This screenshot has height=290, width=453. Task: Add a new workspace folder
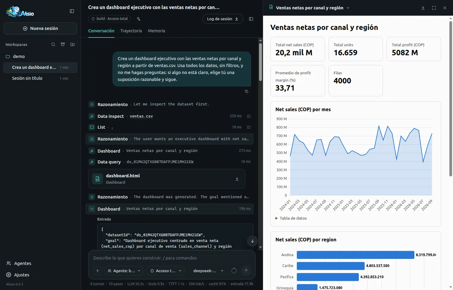tap(72, 44)
